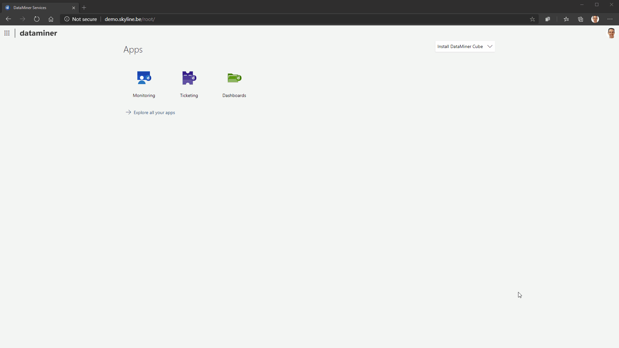
Task: Click the browser Forward arrow
Action: pyautogui.click(x=23, y=19)
